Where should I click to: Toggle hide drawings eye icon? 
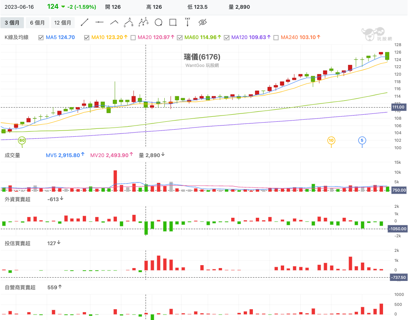pyautogui.click(x=203, y=22)
